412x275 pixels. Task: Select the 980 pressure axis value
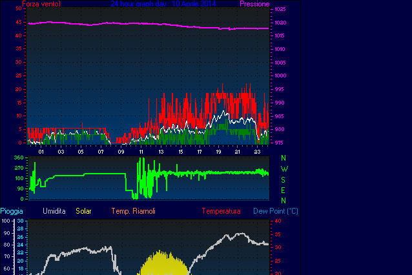point(280,129)
